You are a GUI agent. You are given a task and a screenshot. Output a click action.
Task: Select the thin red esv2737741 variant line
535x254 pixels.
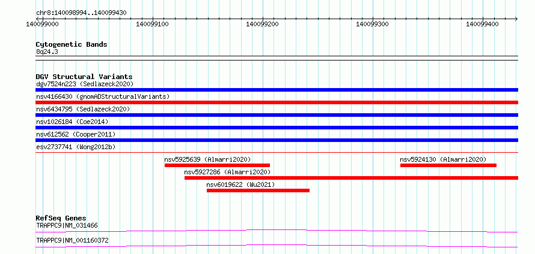click(277, 153)
